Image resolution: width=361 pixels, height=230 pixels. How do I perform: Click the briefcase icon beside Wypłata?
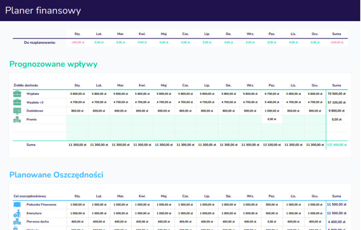(x=17, y=94)
